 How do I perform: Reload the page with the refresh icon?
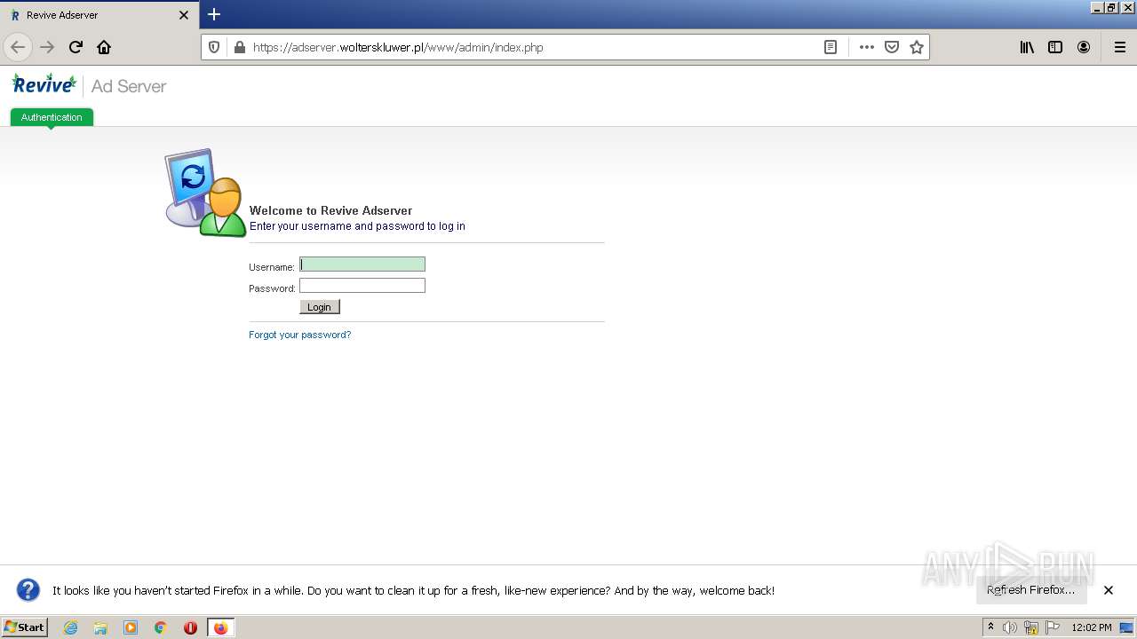(76, 47)
